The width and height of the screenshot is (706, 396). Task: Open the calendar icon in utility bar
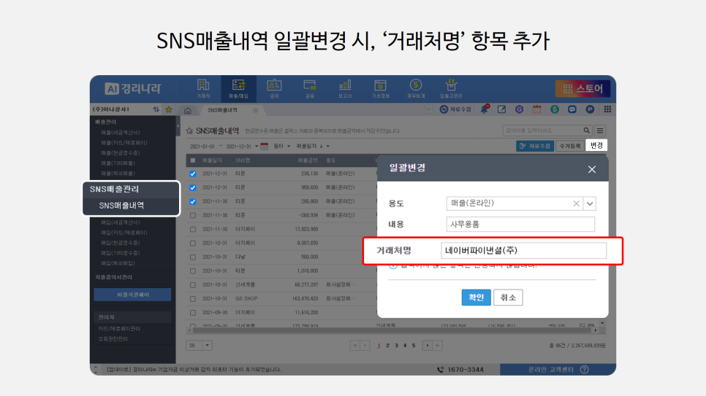point(536,109)
